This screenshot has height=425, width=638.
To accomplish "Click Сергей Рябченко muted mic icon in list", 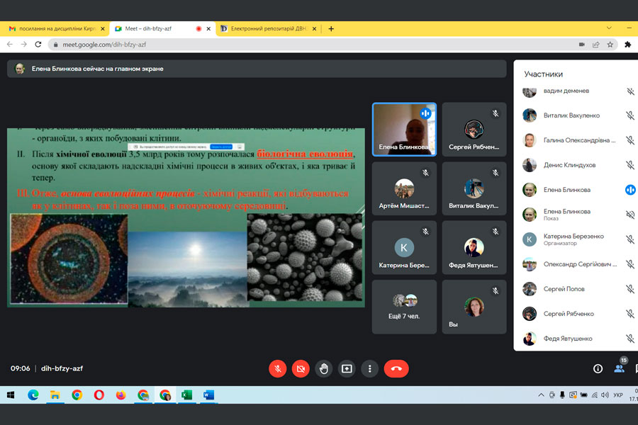I will 630,314.
